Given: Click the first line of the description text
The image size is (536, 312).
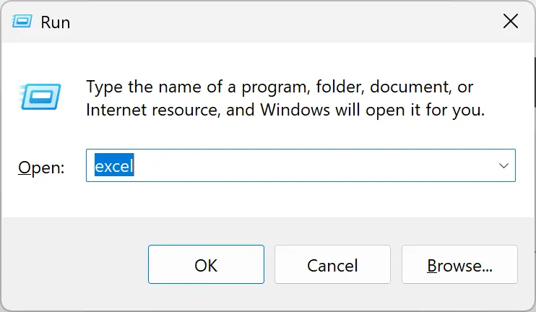Looking at the screenshot, I should pyautogui.click(x=280, y=87).
